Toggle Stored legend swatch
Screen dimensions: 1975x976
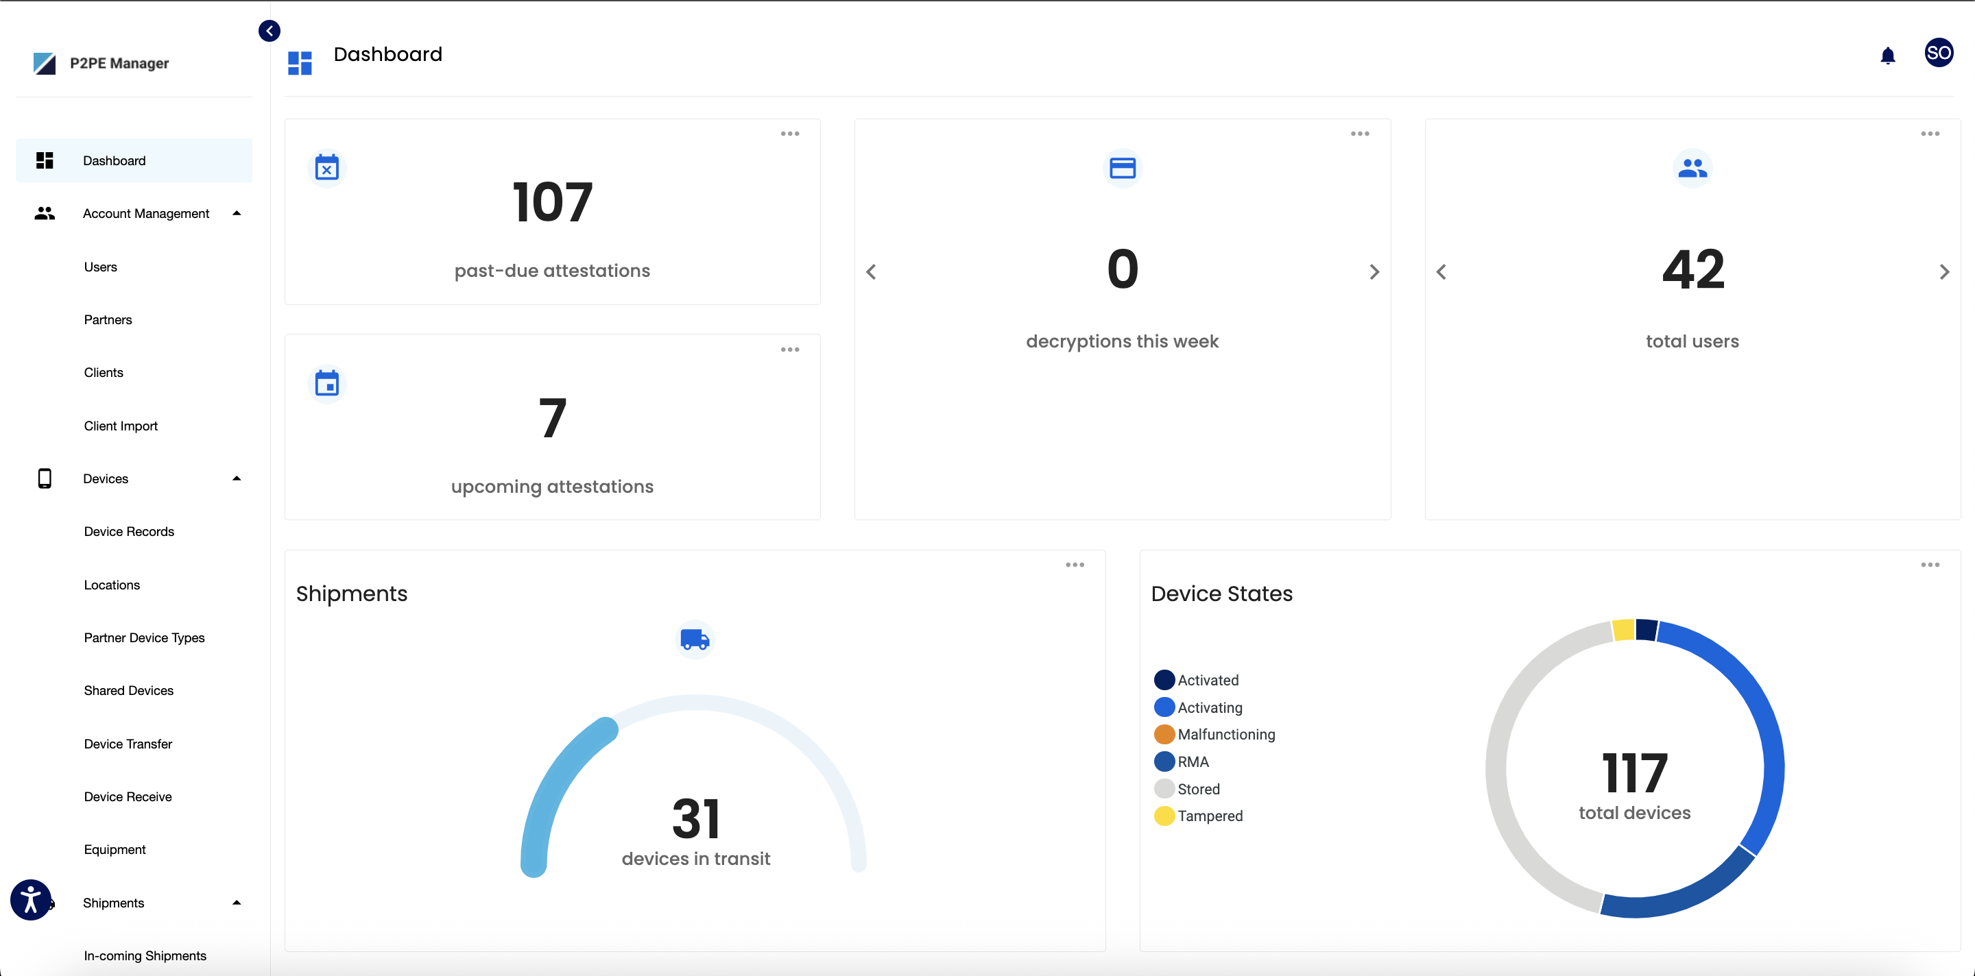pos(1164,789)
